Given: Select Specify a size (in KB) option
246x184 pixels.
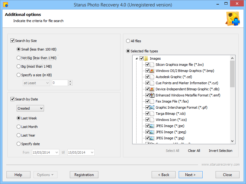Looking at the screenshot, I should (18, 75).
